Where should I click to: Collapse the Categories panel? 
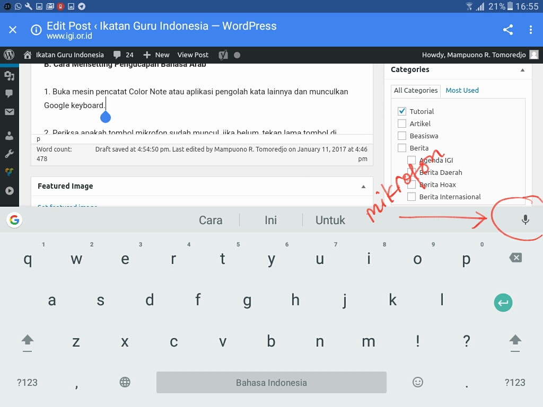pos(522,70)
